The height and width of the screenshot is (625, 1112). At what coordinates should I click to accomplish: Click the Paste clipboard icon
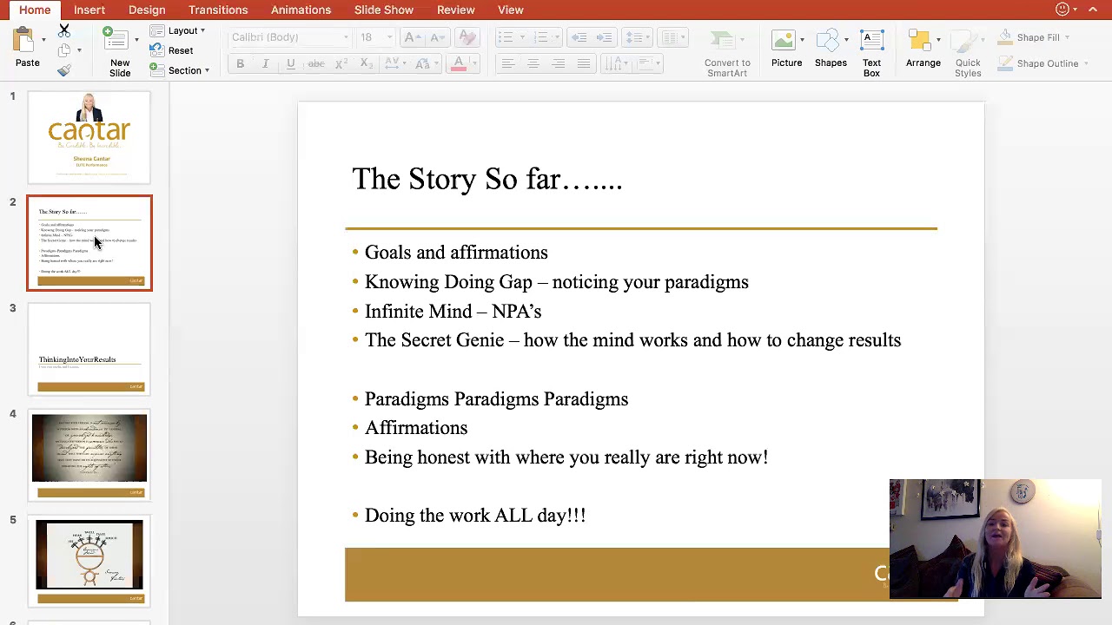coord(23,40)
